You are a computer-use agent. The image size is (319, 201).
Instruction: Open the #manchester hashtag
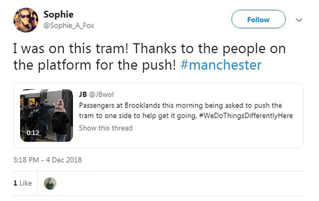221,65
